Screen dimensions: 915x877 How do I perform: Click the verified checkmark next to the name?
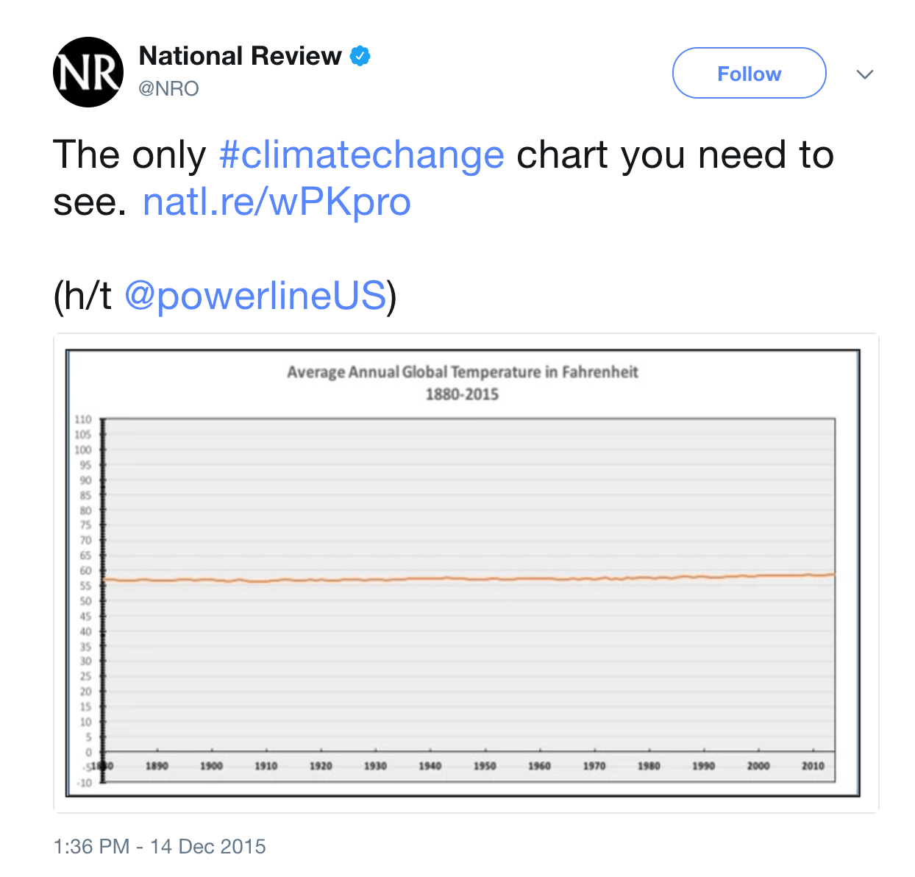click(x=360, y=54)
